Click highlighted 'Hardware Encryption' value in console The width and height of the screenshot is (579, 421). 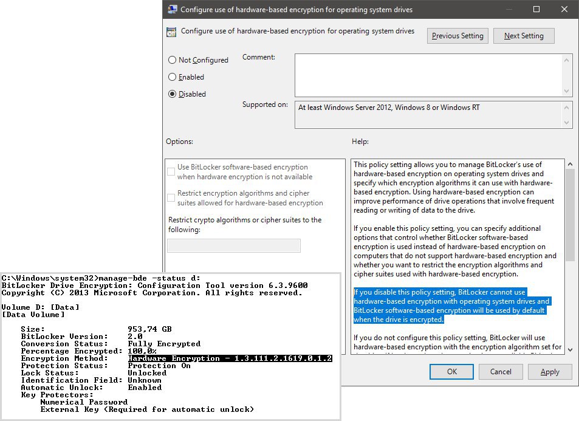[230, 358]
